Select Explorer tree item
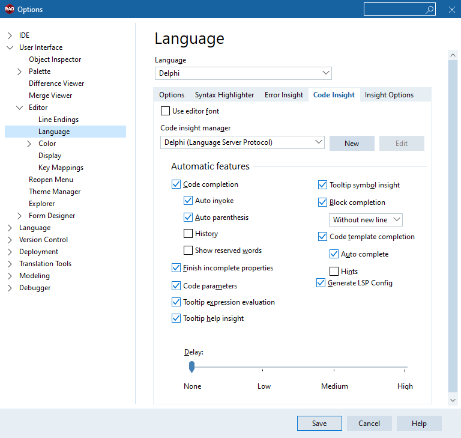The width and height of the screenshot is (461, 438). [42, 204]
